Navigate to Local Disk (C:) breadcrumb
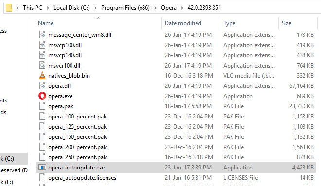This screenshot has width=321, height=186. tap(71, 8)
